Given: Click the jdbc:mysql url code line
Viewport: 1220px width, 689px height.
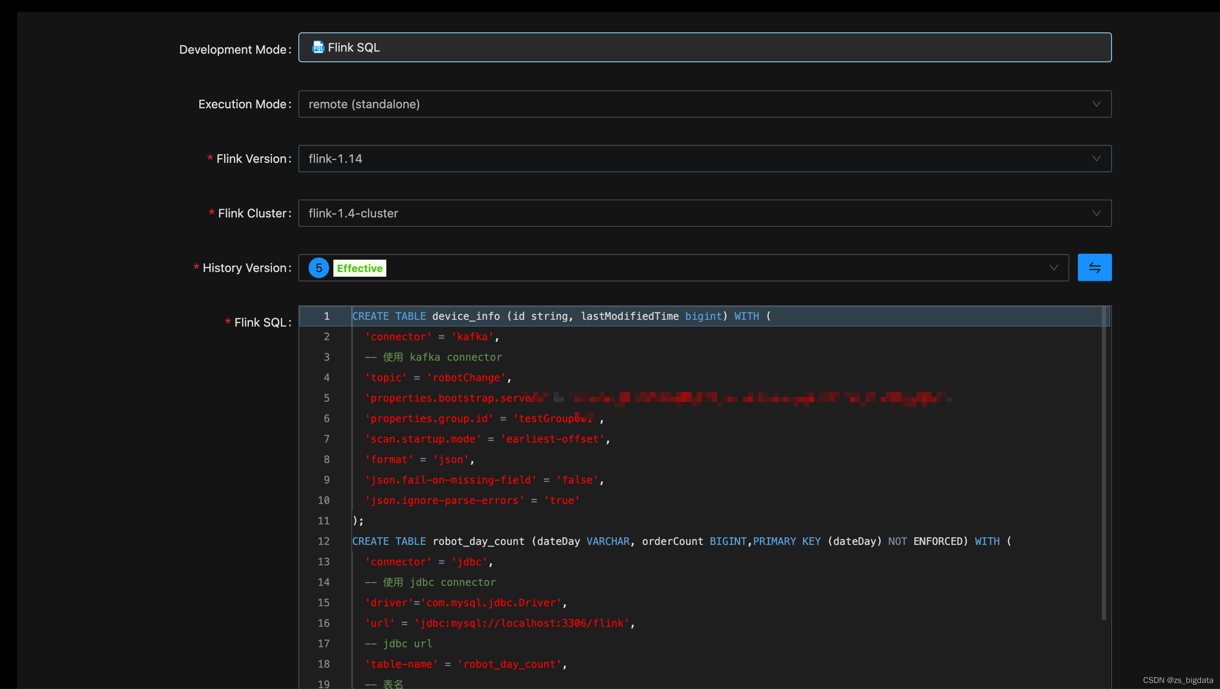Looking at the screenshot, I should click(x=499, y=623).
